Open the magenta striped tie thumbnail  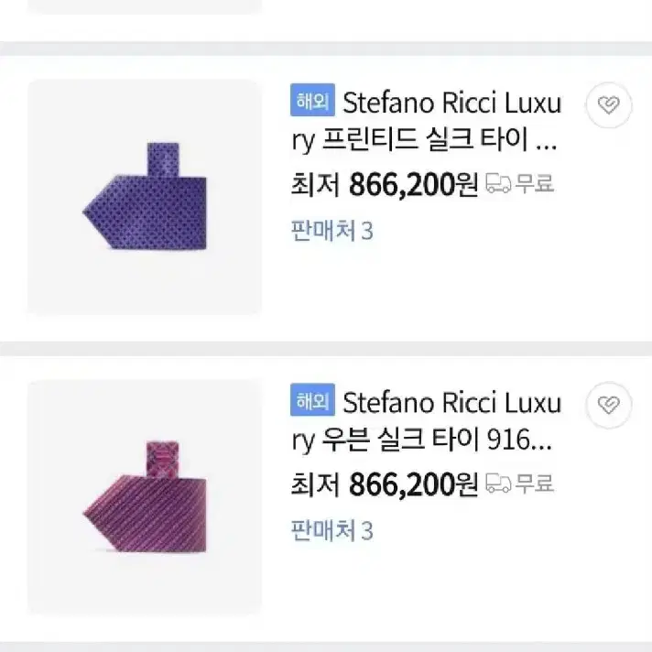pos(145,496)
